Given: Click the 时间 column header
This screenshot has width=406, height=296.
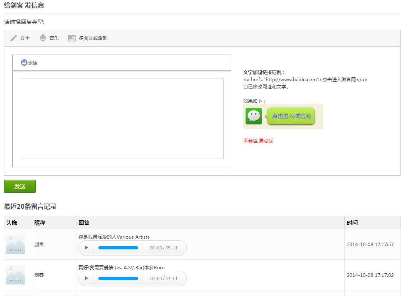Looking at the screenshot, I should pos(352,223).
